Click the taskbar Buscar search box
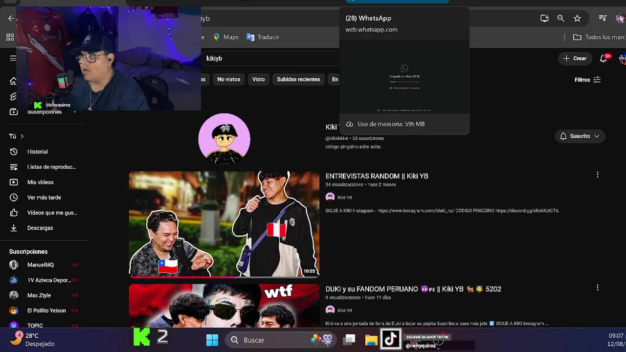The height and width of the screenshot is (352, 626). click(281, 340)
